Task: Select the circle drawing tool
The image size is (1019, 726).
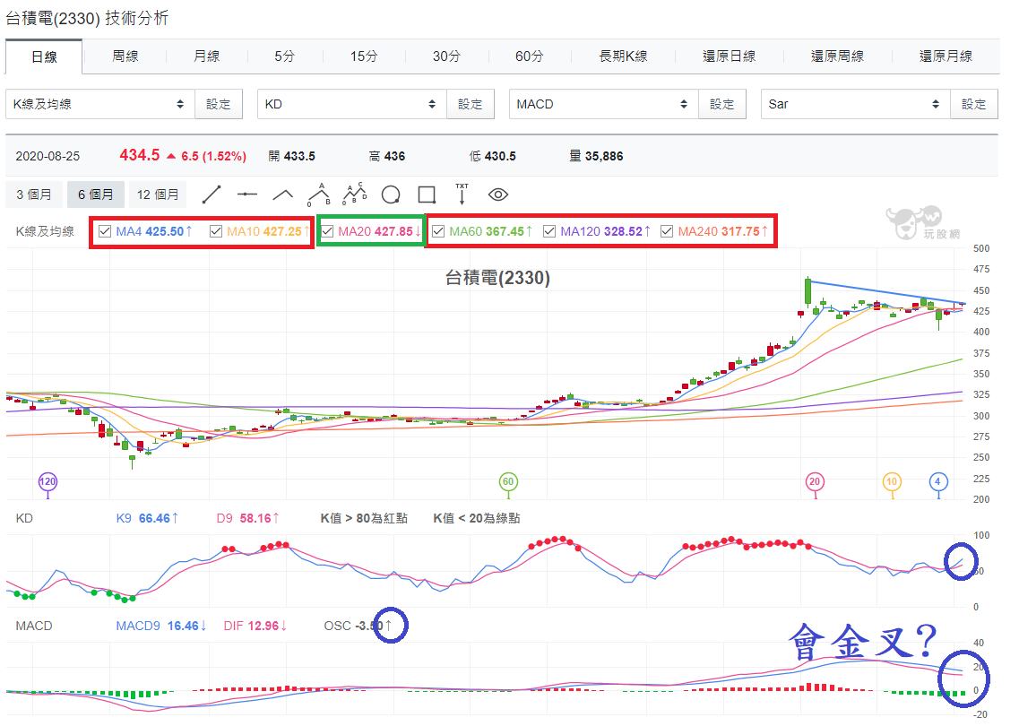Action: pos(391,194)
